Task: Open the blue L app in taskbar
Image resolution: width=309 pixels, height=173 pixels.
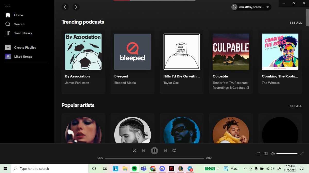Action: [116, 169]
